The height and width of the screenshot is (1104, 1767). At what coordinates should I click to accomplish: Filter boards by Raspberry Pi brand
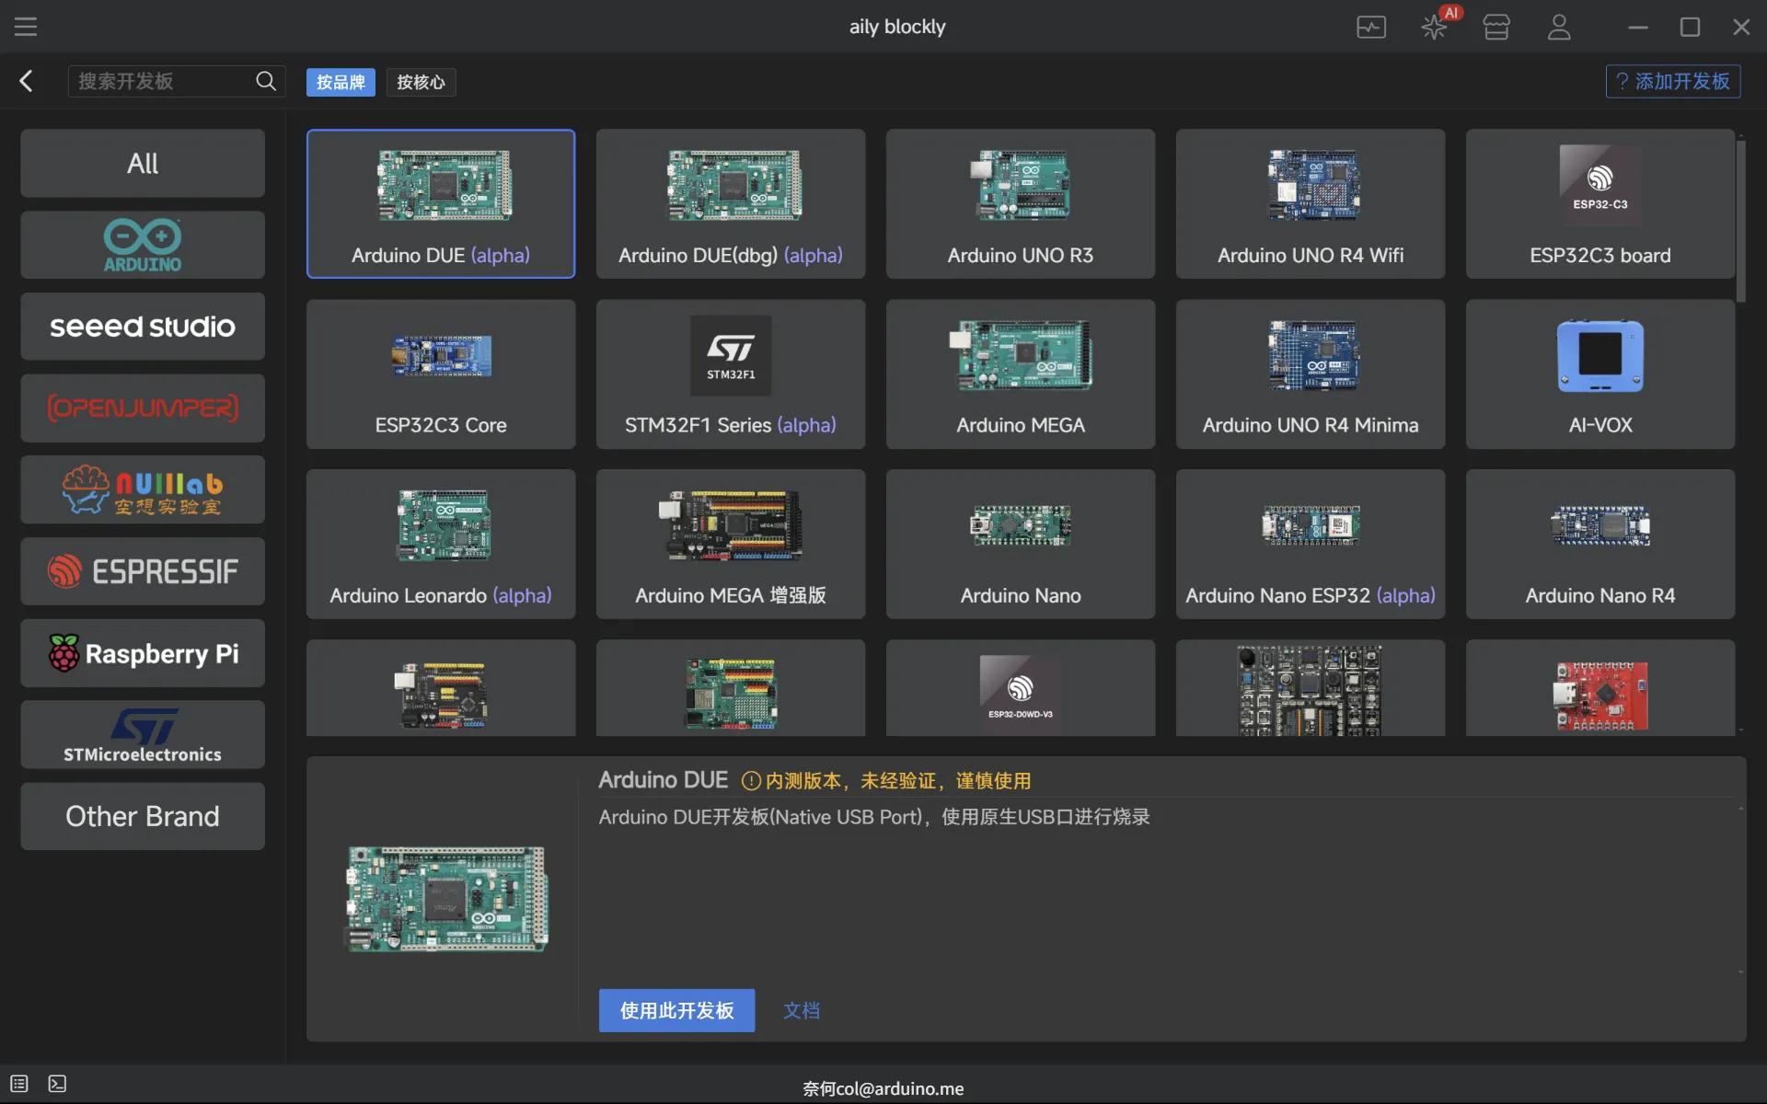coord(143,653)
